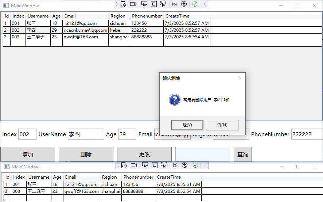Image resolution: width=323 pixels, height=202 pixels.
Task: Select 张三 cell in bottom window grid
Action: click(39, 184)
